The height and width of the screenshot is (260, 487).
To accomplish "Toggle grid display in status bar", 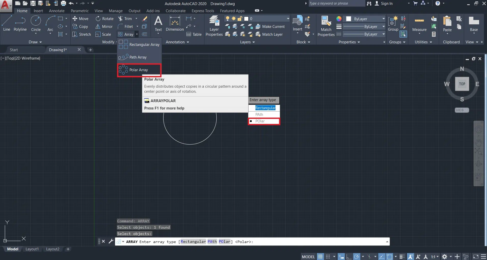I will pos(320,257).
